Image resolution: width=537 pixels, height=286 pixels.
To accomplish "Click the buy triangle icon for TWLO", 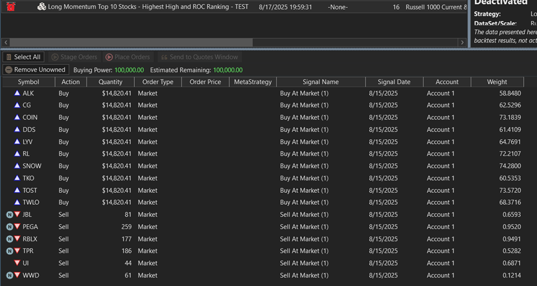I will pyautogui.click(x=17, y=202).
